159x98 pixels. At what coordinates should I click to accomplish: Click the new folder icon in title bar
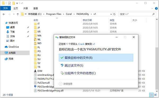(14, 3)
